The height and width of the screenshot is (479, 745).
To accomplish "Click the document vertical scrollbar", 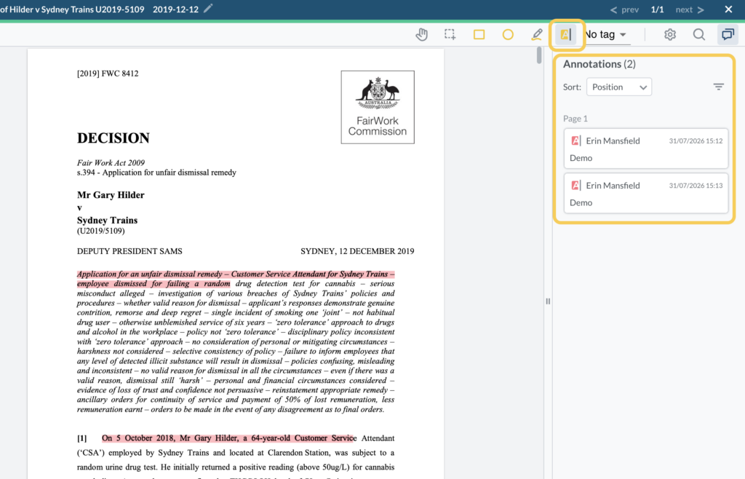I will tap(539, 55).
